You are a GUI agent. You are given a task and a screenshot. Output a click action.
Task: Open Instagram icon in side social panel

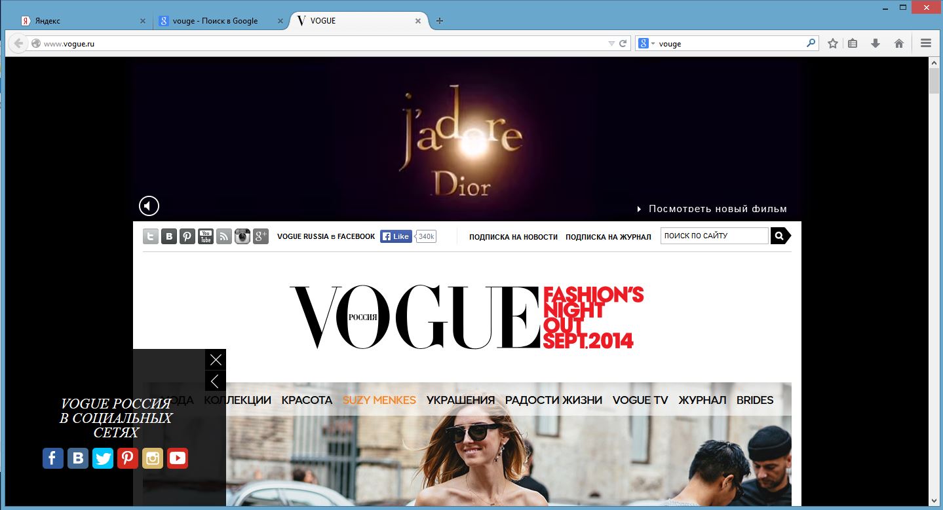tap(153, 458)
